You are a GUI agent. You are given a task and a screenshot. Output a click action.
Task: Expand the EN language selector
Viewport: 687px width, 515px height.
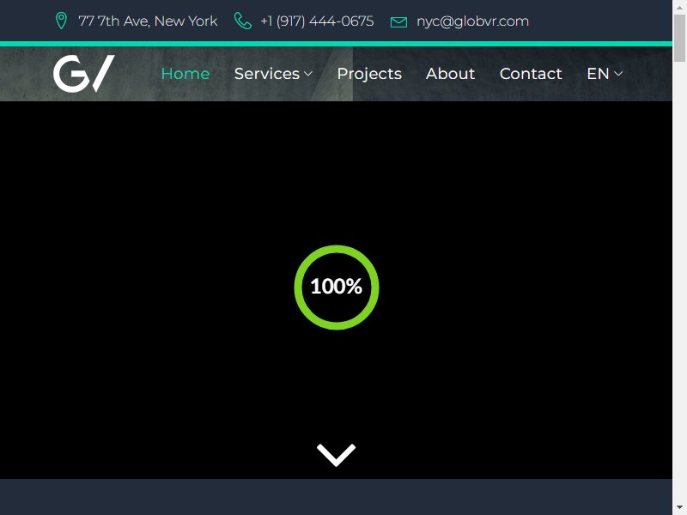[x=605, y=74]
